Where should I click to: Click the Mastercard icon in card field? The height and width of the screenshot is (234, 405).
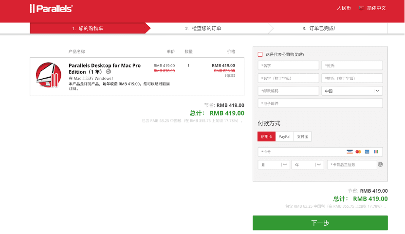pyautogui.click(x=358, y=151)
